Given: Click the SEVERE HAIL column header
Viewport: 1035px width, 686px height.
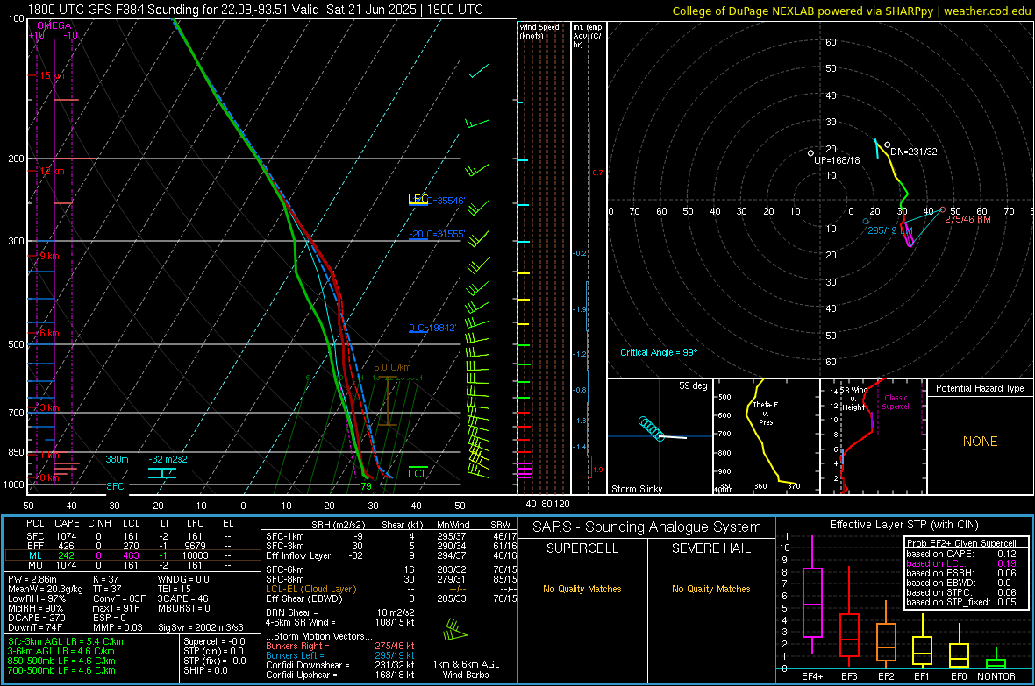Looking at the screenshot, I should coord(710,548).
